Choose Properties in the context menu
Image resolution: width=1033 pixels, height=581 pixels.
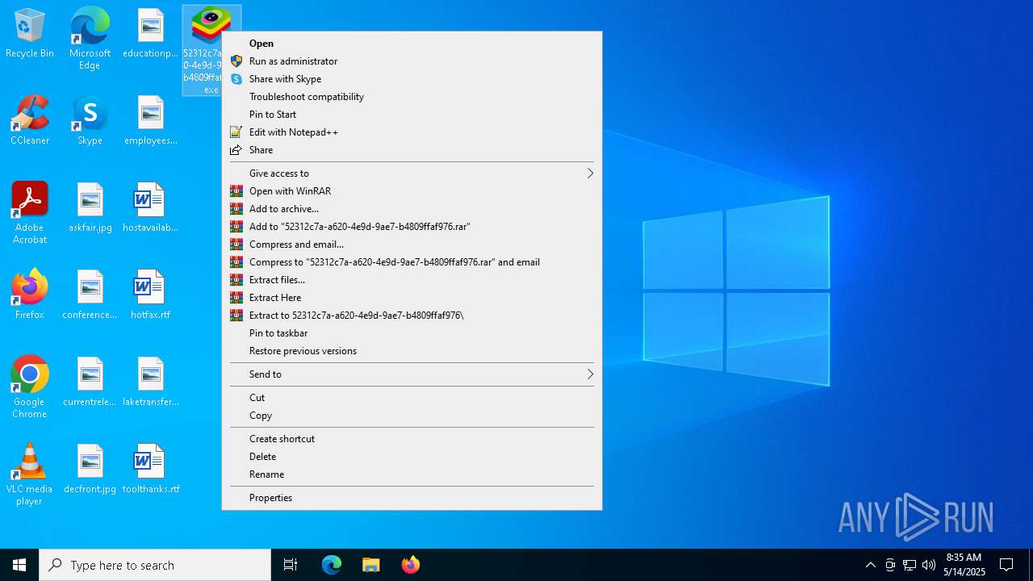click(412, 498)
